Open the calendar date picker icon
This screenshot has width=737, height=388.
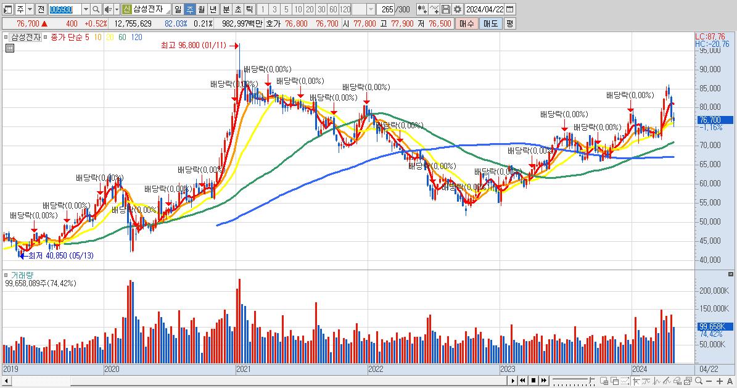pyautogui.click(x=509, y=9)
